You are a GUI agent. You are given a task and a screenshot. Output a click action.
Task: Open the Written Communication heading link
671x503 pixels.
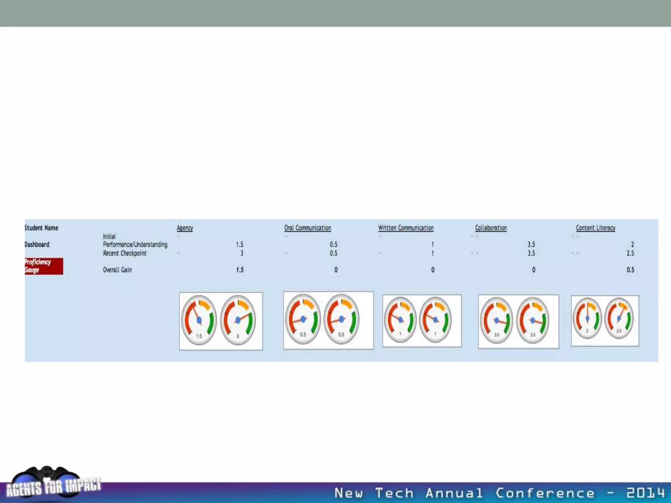tap(406, 228)
